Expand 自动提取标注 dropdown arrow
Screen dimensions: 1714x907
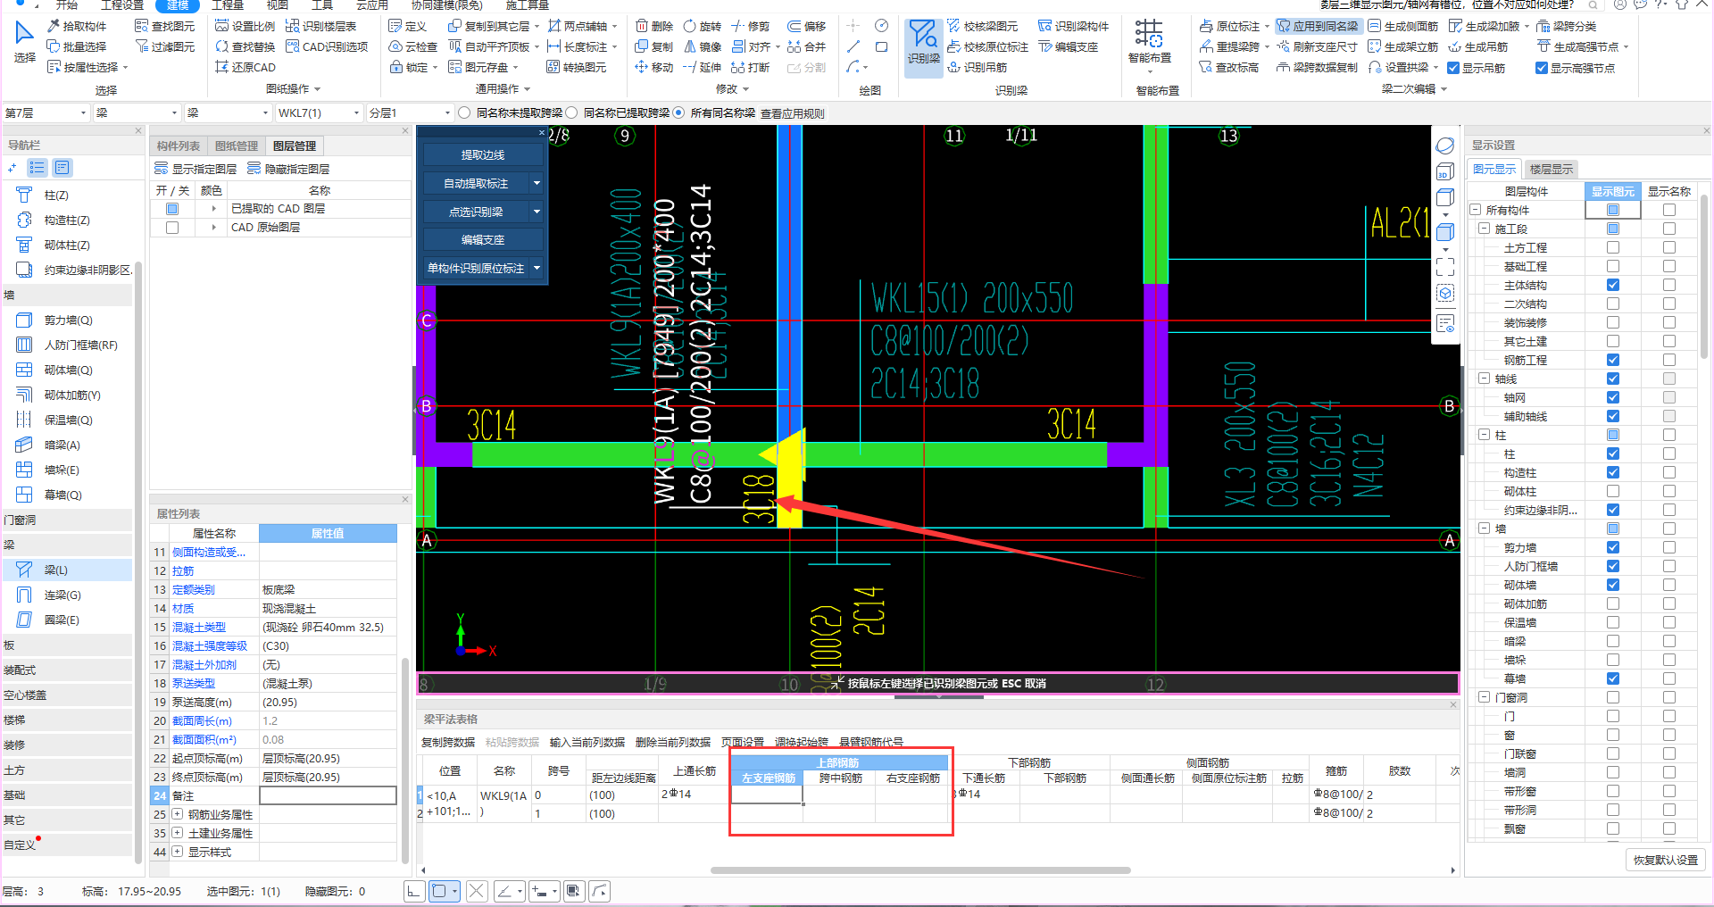(x=537, y=183)
